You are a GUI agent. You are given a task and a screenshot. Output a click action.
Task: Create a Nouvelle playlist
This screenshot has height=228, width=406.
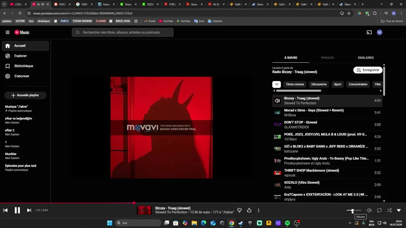click(25, 95)
